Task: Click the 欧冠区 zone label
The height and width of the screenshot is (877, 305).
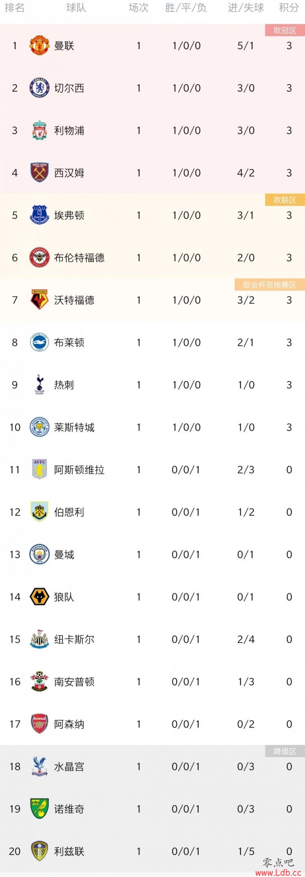Action: click(x=285, y=31)
